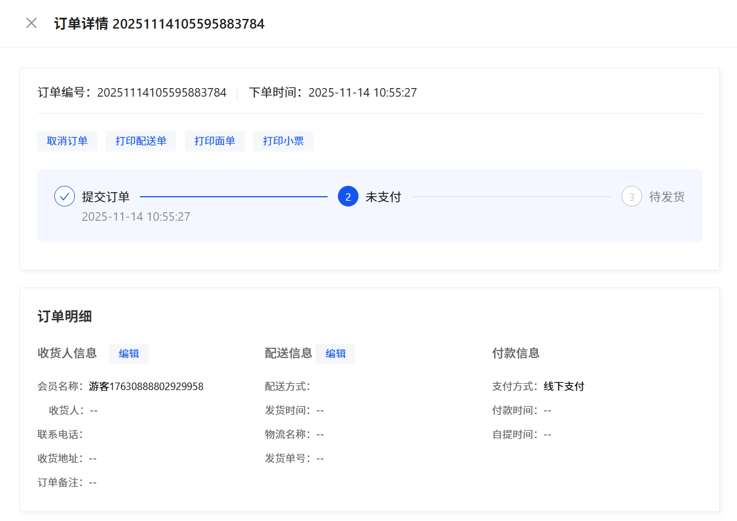Click the 打印面单 button
The image size is (737, 521).
tap(214, 141)
